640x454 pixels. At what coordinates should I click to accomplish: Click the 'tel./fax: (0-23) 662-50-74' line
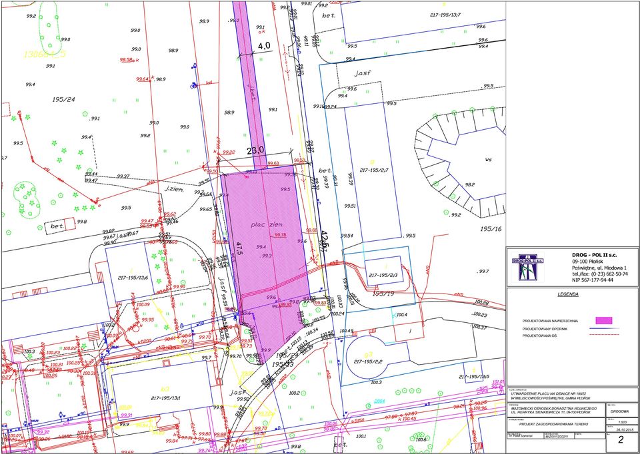[600, 274]
